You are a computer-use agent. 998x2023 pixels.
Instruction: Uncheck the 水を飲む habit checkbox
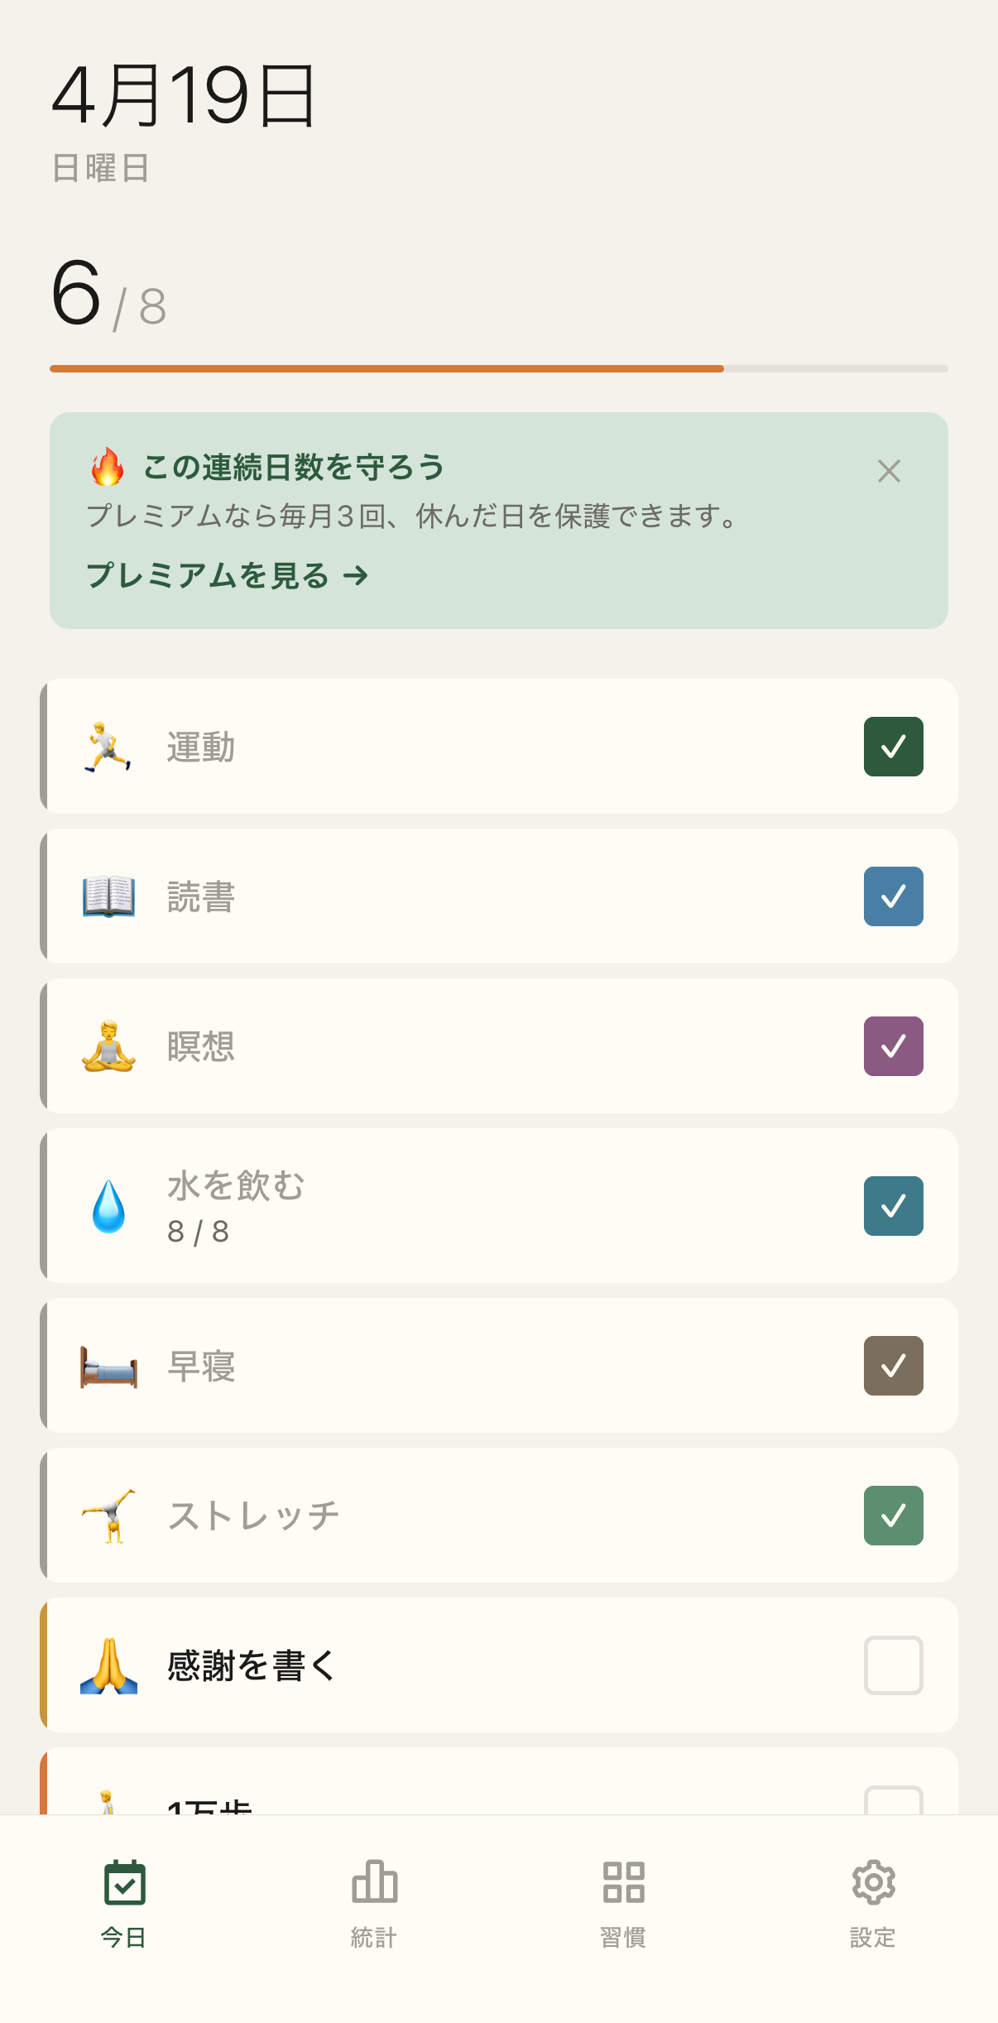click(893, 1206)
